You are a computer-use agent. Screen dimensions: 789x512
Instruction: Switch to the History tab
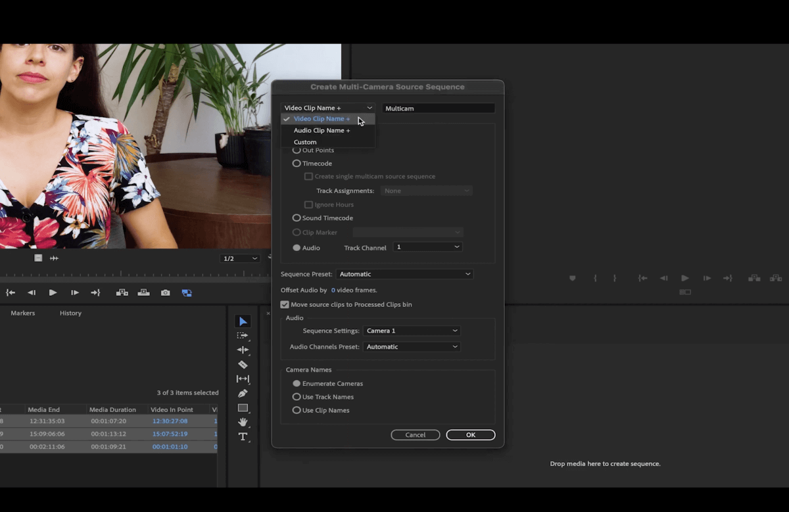[70, 313]
